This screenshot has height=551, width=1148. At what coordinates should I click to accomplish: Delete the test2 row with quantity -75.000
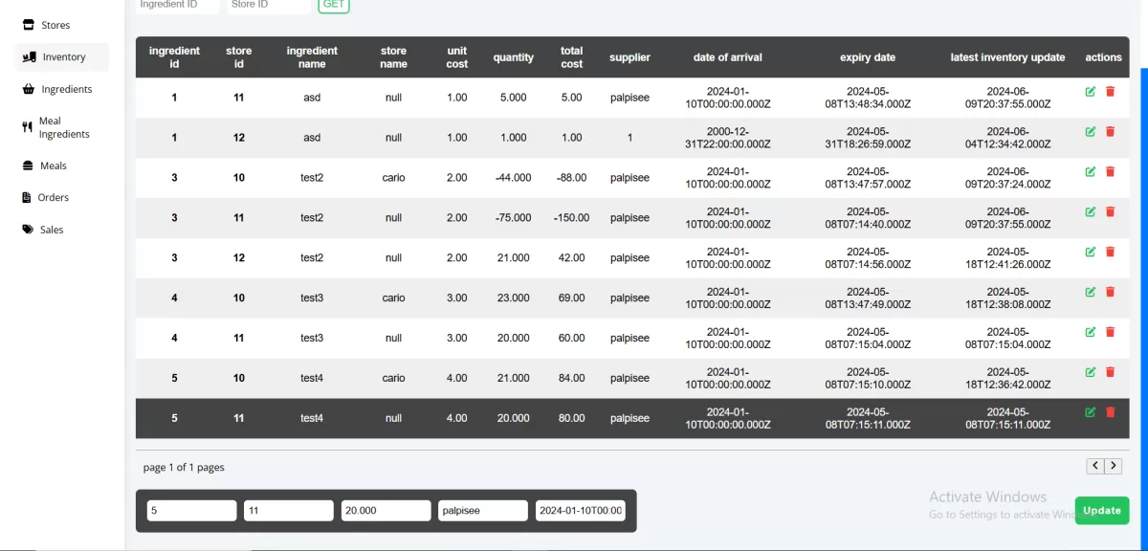[x=1111, y=212]
